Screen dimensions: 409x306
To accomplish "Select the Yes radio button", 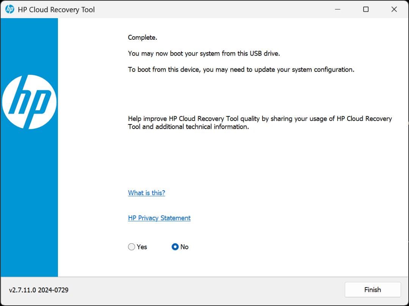I will click(x=131, y=247).
